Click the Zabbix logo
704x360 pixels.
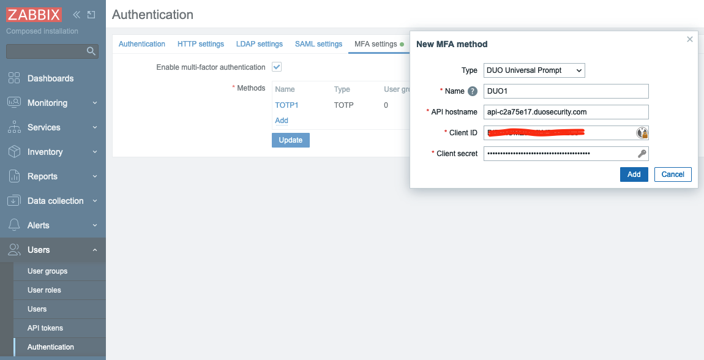click(x=36, y=15)
